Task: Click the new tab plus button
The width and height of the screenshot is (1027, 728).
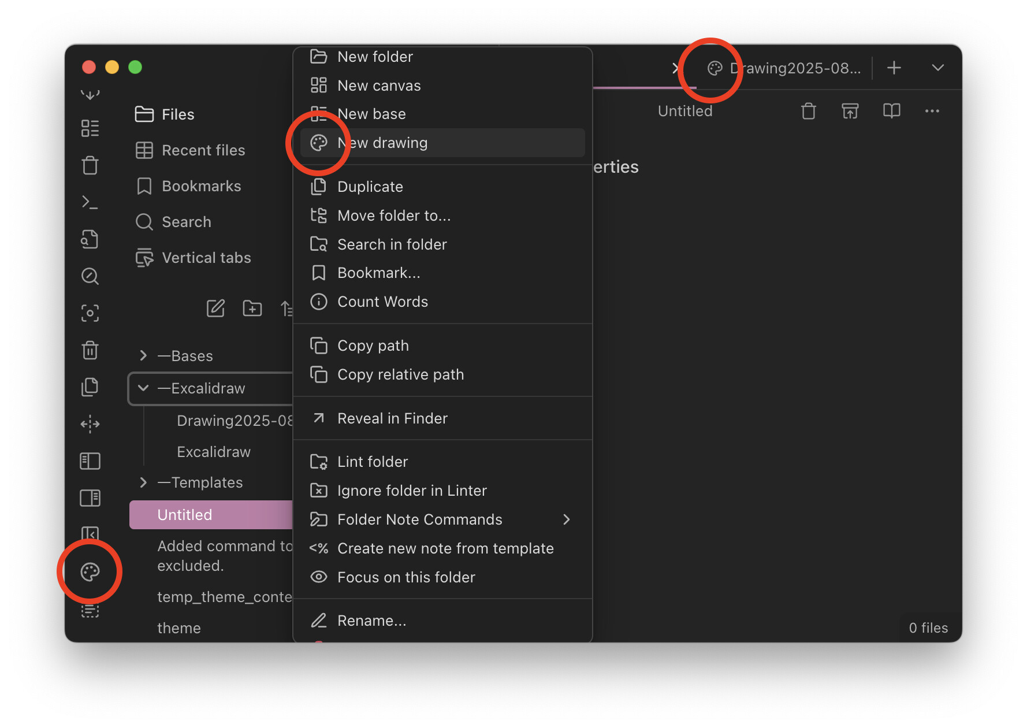Action: (894, 68)
